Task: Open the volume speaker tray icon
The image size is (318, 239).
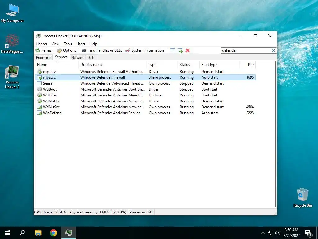Action: pos(278,233)
